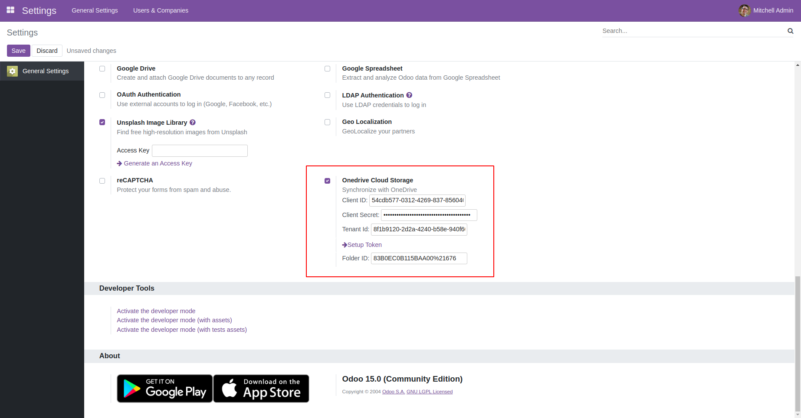Select General Settings in the sidebar

click(42, 71)
